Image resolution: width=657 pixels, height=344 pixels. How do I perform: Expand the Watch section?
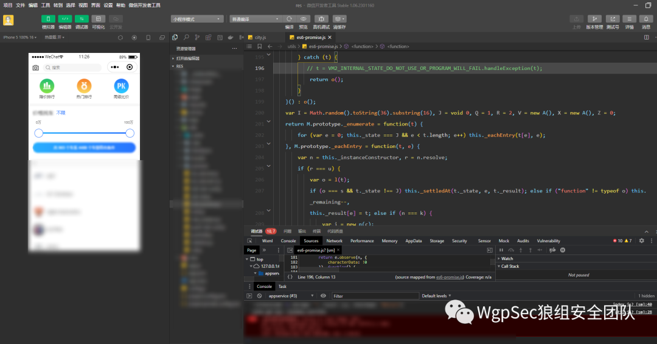577,259
